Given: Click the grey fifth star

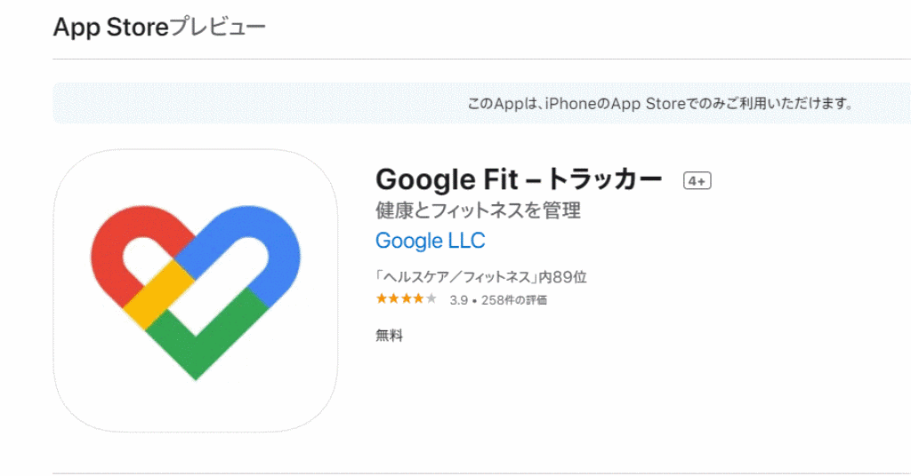Looking at the screenshot, I should click(431, 299).
